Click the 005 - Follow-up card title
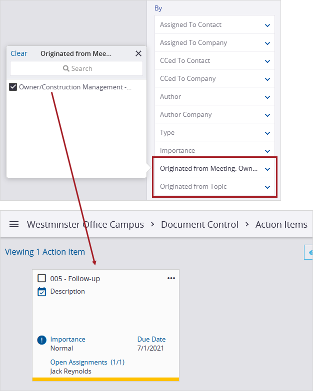 click(x=75, y=279)
